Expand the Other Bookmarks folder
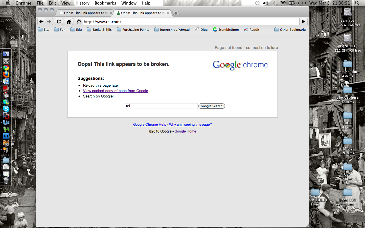Screen dimensions: 365x228 (290, 30)
